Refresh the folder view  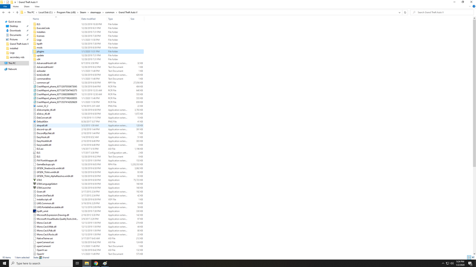405,12
